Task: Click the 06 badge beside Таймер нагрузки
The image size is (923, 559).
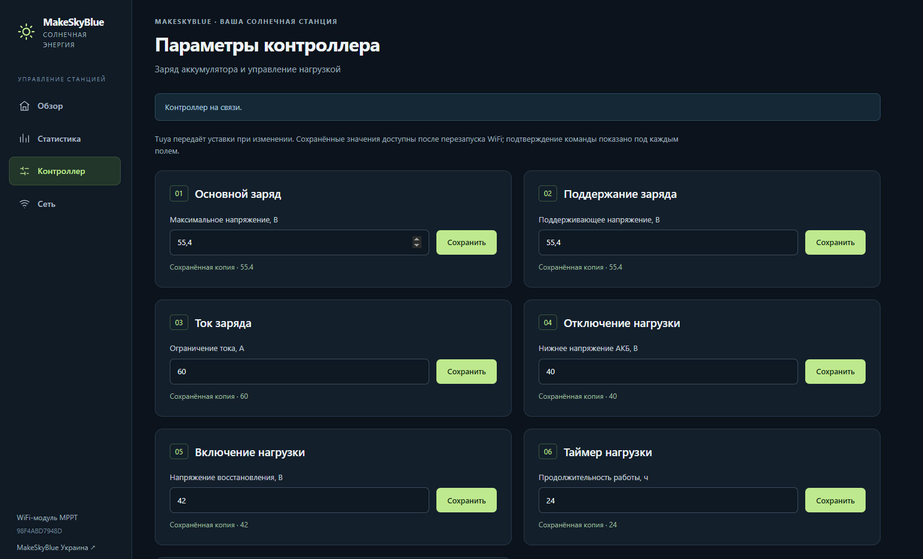Action: tap(548, 452)
